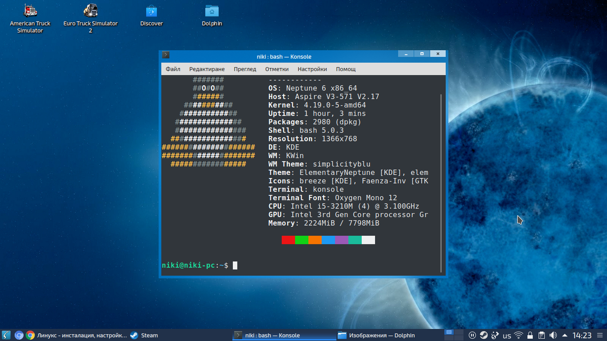
Task: Expand hidden system tray icons arrow
Action: (565, 335)
